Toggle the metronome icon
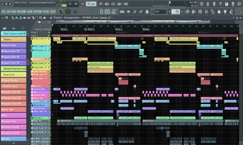 (101, 4)
